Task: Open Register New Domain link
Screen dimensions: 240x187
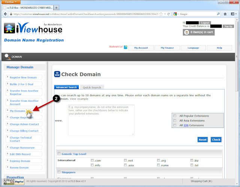Action: [x=23, y=77]
